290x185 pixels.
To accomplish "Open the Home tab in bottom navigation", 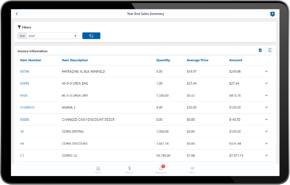I will [x=98, y=169].
